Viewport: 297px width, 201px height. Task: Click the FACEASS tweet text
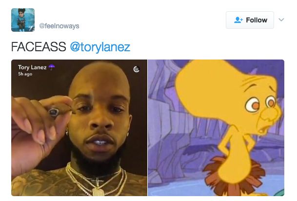click(39, 47)
